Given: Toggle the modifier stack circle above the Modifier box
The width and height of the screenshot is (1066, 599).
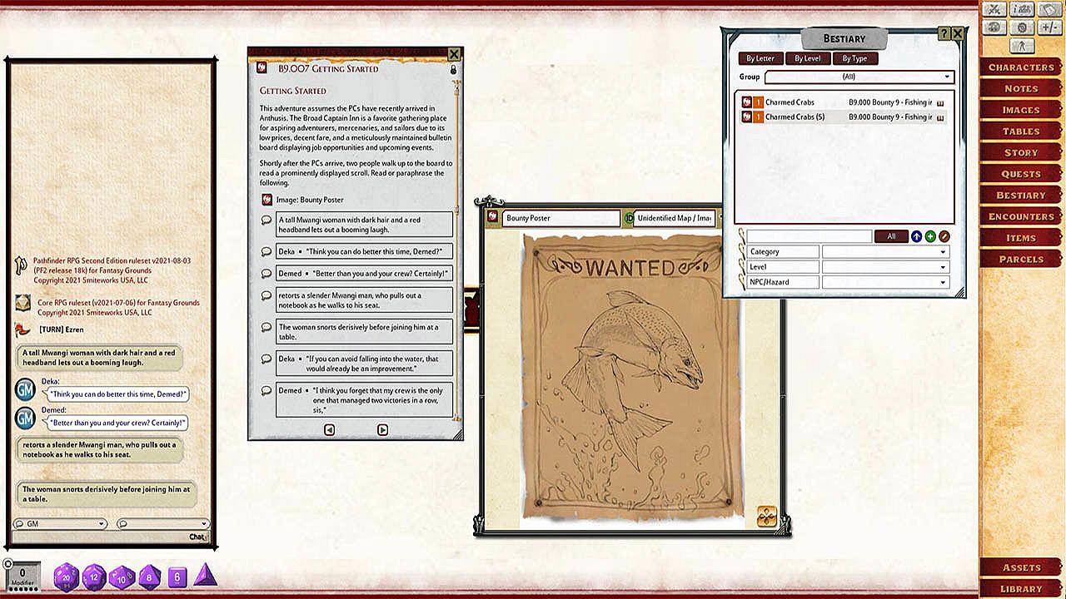Looking at the screenshot, I should tap(8, 563).
